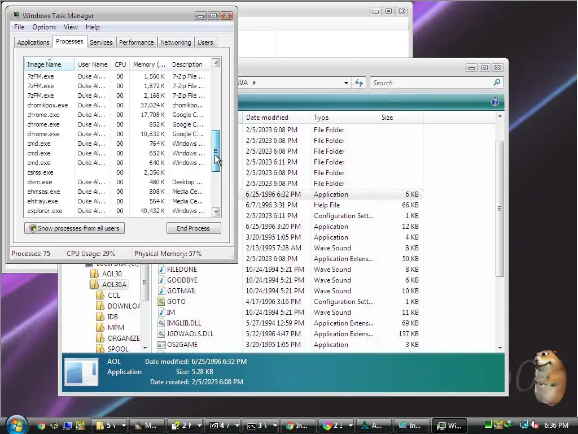Open the cmd taskbar group dropdown arrow
Image resolution: width=578 pixels, height=434 pixels.
coord(275,426)
